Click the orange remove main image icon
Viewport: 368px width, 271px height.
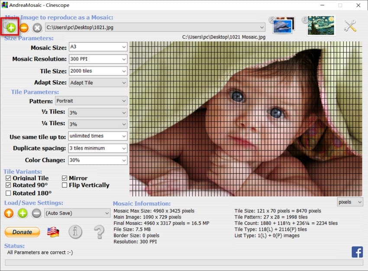pos(24,28)
